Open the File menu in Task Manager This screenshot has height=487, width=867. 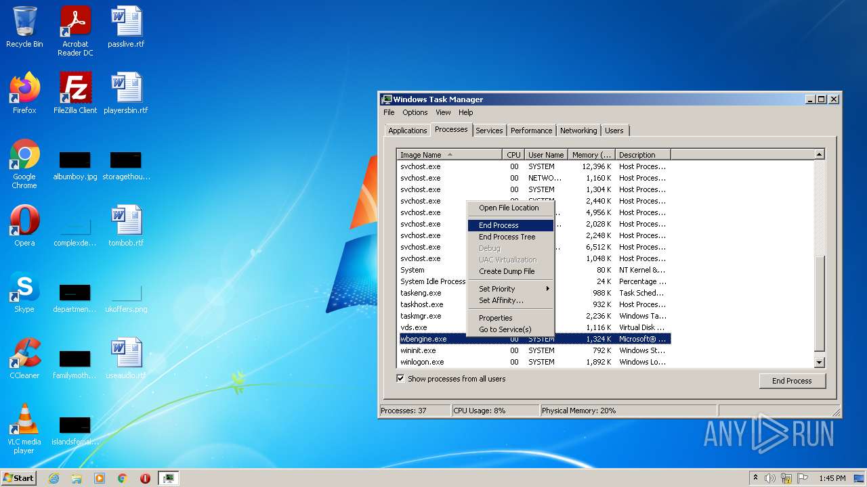pos(389,112)
